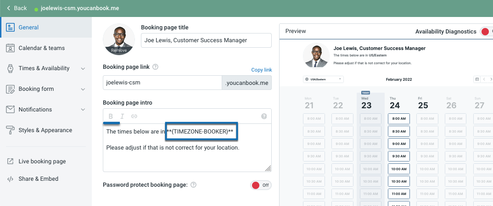493x206 pixels.
Task: Open calendar picker icon in preview
Action: tap(477, 79)
